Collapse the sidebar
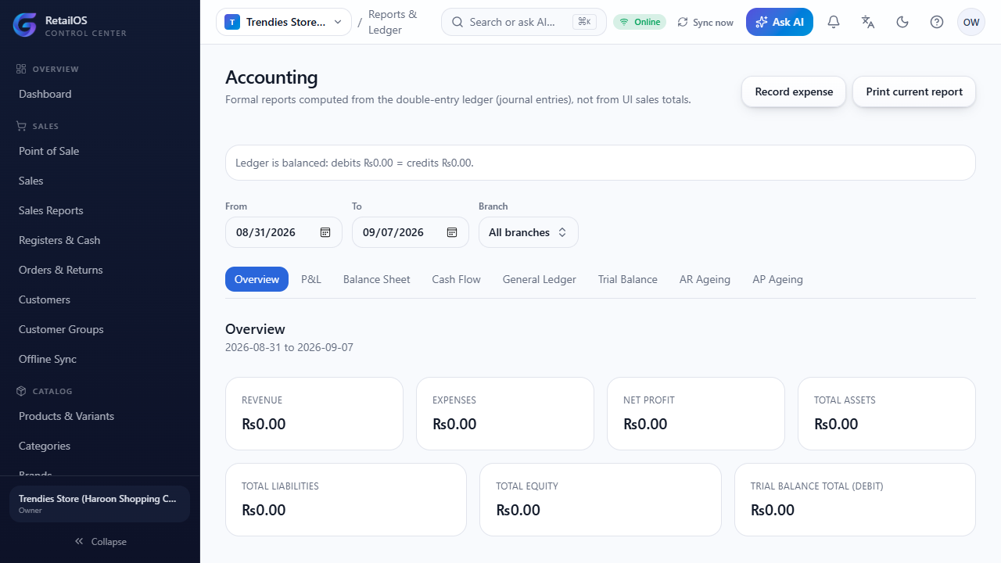The image size is (1001, 563). pyautogui.click(x=100, y=542)
